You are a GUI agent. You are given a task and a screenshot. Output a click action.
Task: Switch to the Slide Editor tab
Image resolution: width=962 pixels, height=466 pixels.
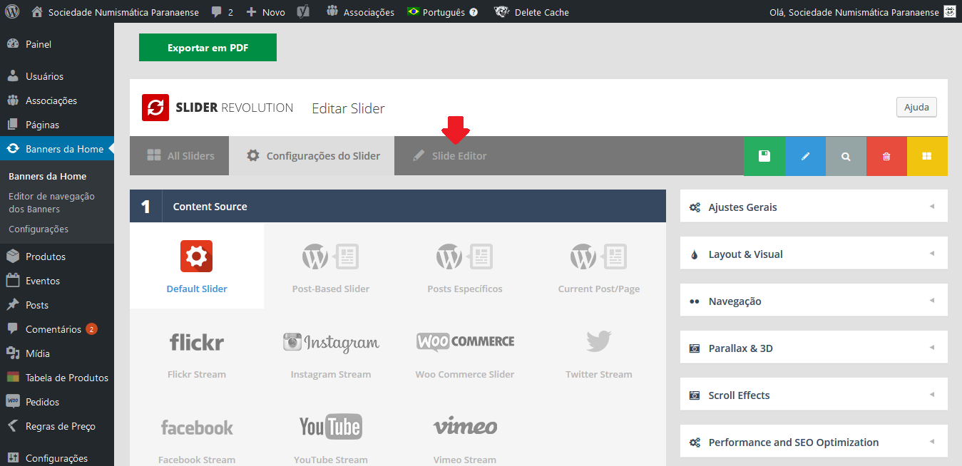[x=450, y=155]
